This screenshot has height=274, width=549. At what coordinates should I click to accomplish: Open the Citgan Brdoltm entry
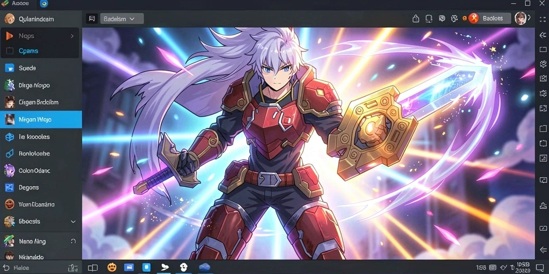click(41, 102)
